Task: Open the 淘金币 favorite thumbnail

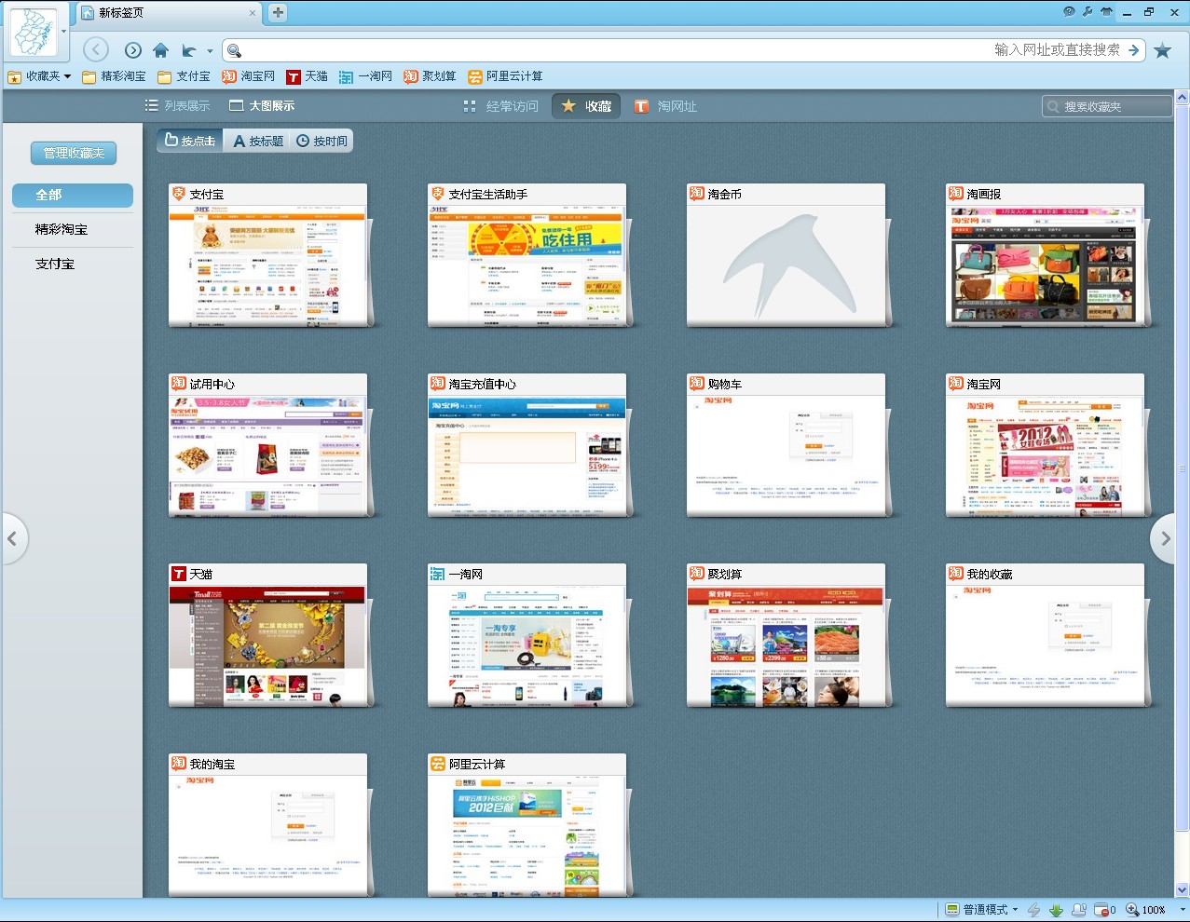Action: [x=786, y=255]
